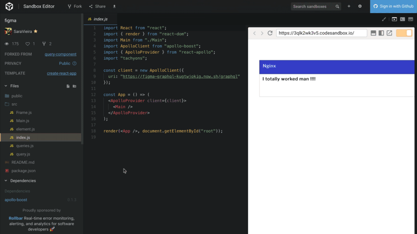Click the heart like icon
The width and height of the screenshot is (417, 234).
pyautogui.click(x=28, y=44)
